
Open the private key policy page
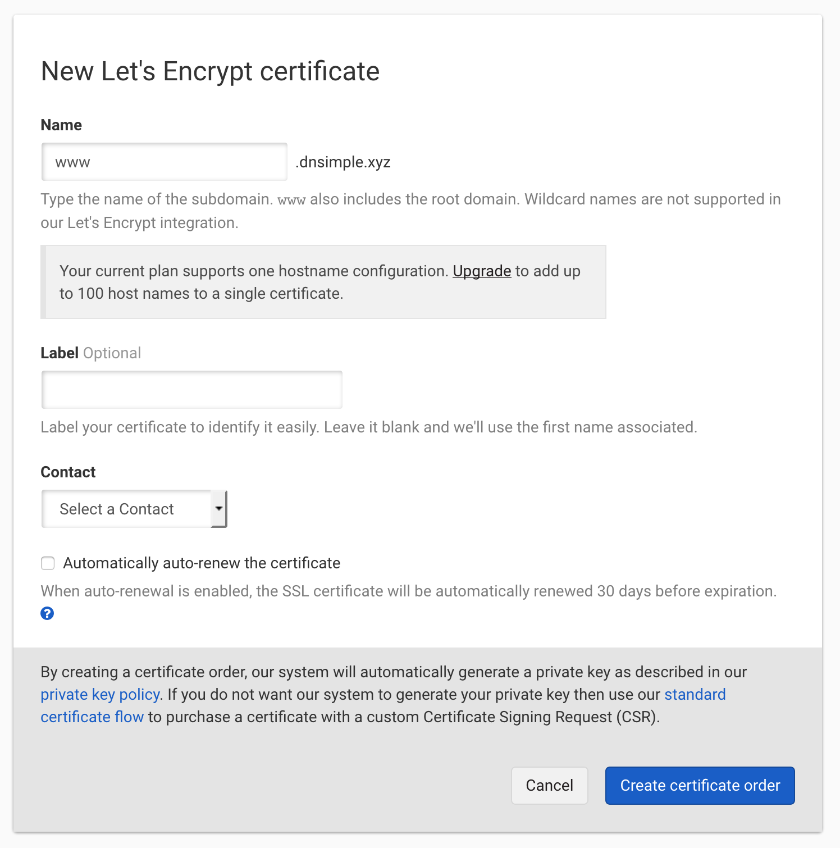click(99, 695)
